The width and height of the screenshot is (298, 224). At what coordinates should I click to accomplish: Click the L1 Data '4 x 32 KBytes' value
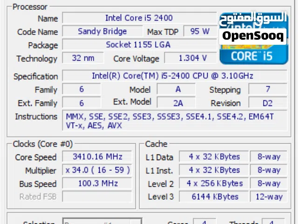[x=214, y=157]
